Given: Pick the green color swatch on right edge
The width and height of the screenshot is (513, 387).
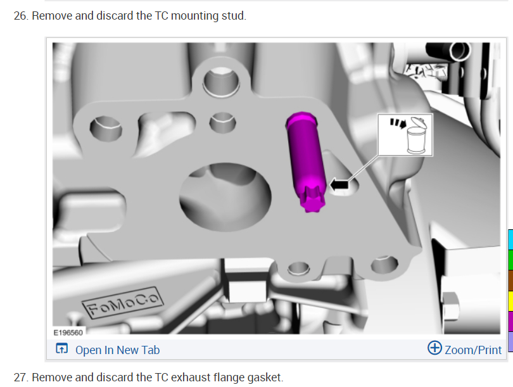Looking at the screenshot, I should tap(510, 260).
